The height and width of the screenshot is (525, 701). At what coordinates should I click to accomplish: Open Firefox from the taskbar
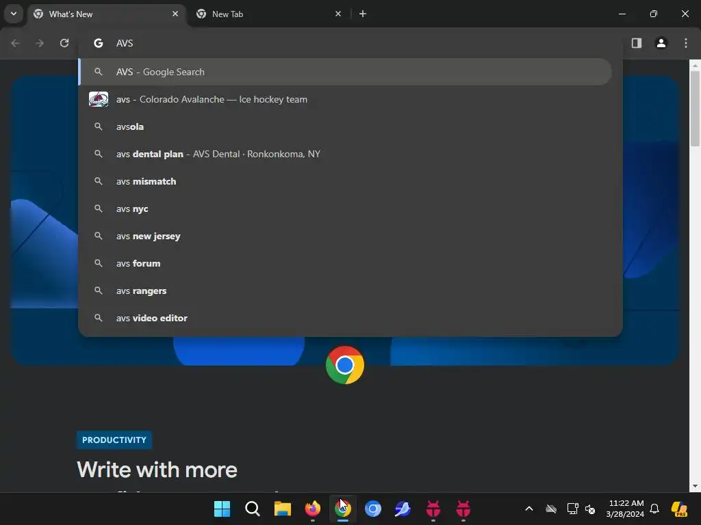(312, 509)
